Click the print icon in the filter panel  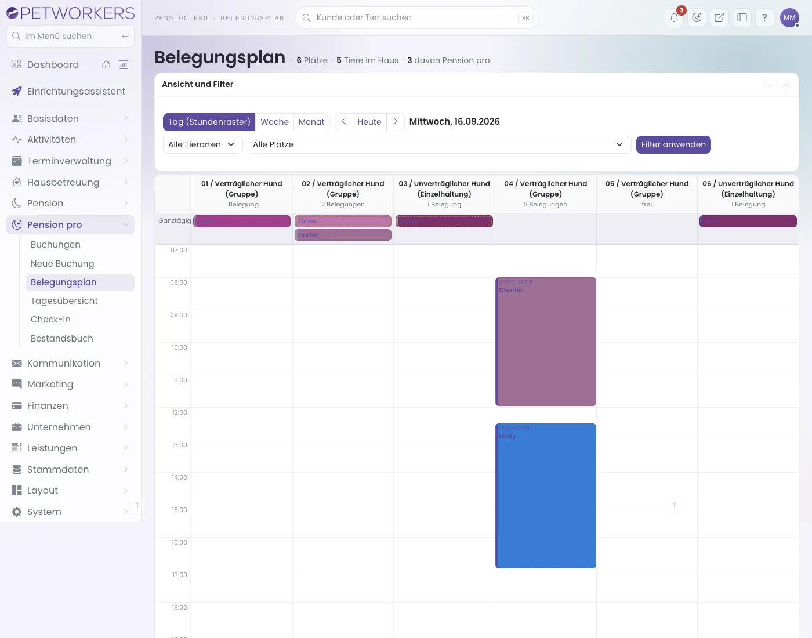(x=786, y=85)
